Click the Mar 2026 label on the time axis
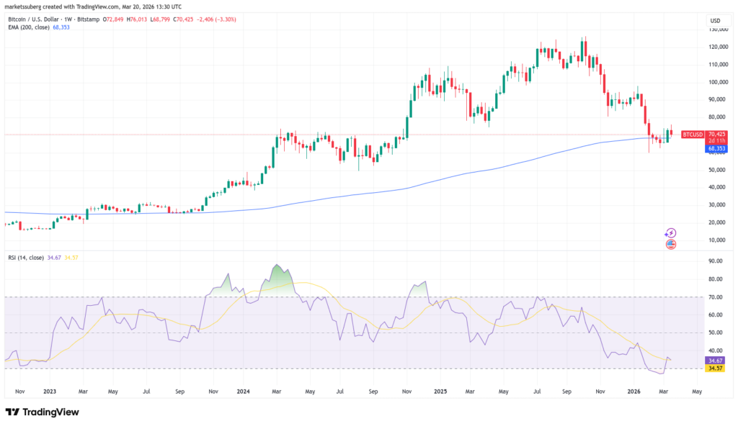The height and width of the screenshot is (426, 738). [x=662, y=392]
